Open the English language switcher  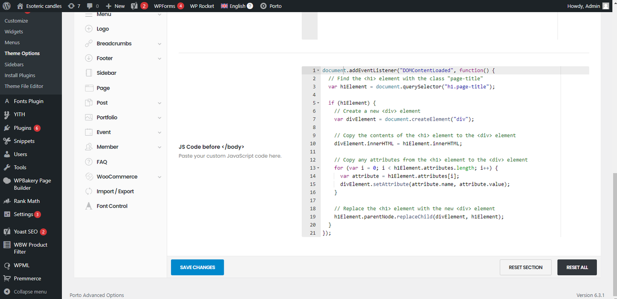coord(237,6)
